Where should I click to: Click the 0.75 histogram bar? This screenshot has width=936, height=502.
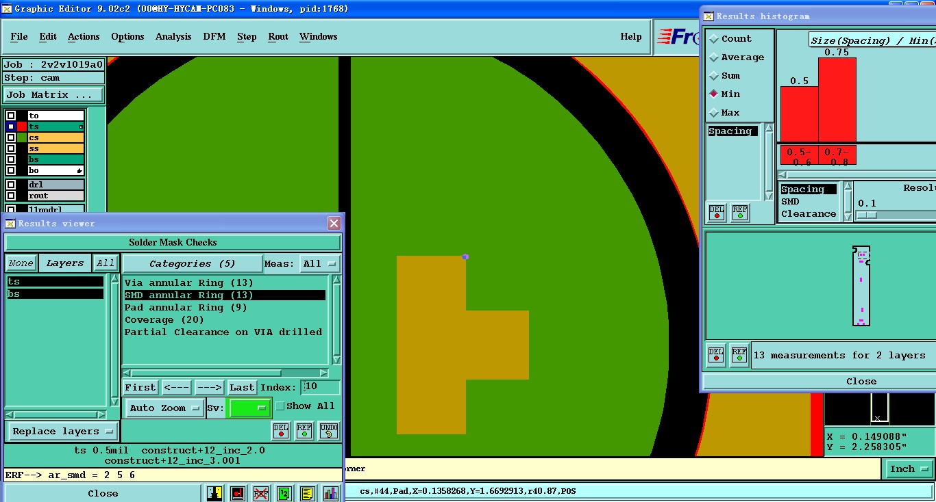[837, 100]
